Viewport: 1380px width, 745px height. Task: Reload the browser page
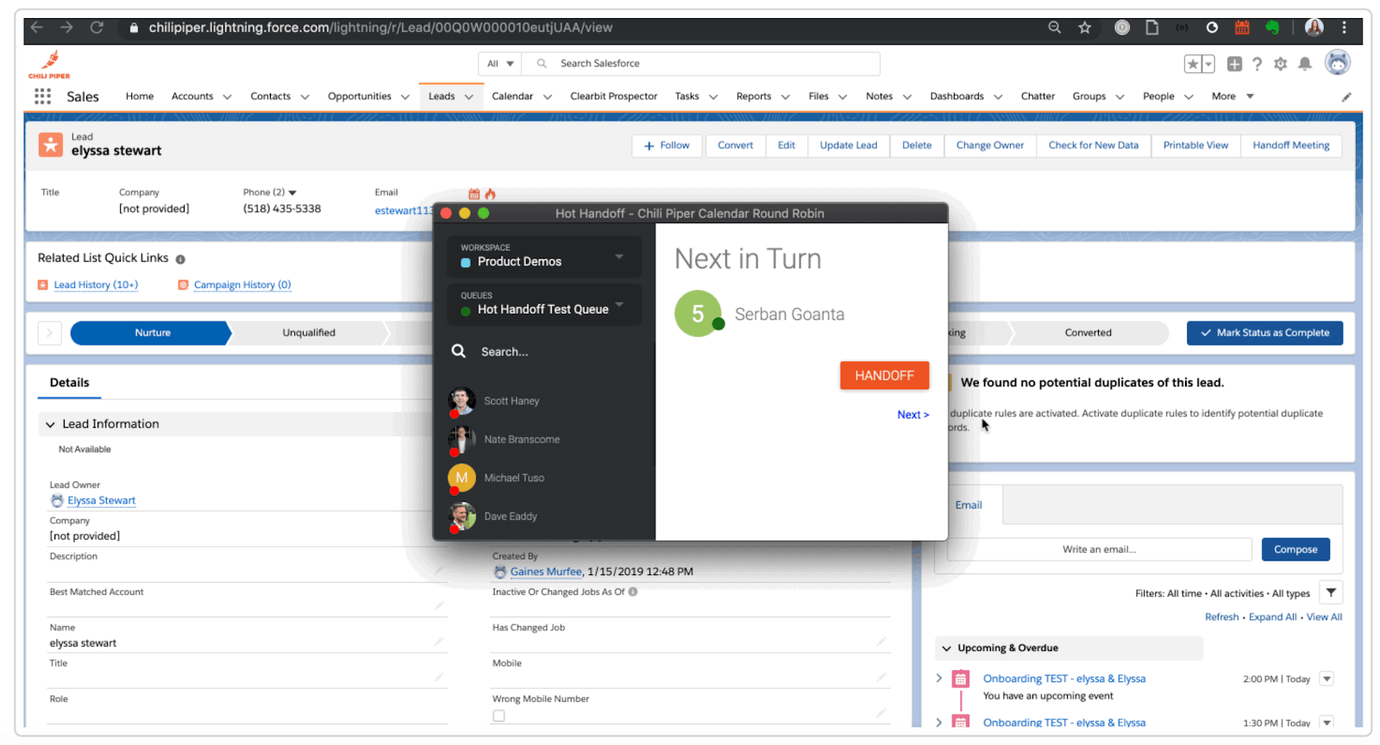click(97, 28)
